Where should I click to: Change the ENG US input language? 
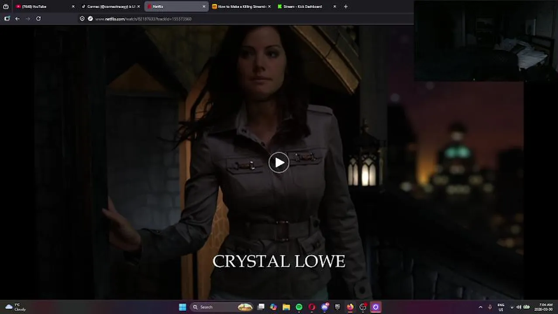501,307
